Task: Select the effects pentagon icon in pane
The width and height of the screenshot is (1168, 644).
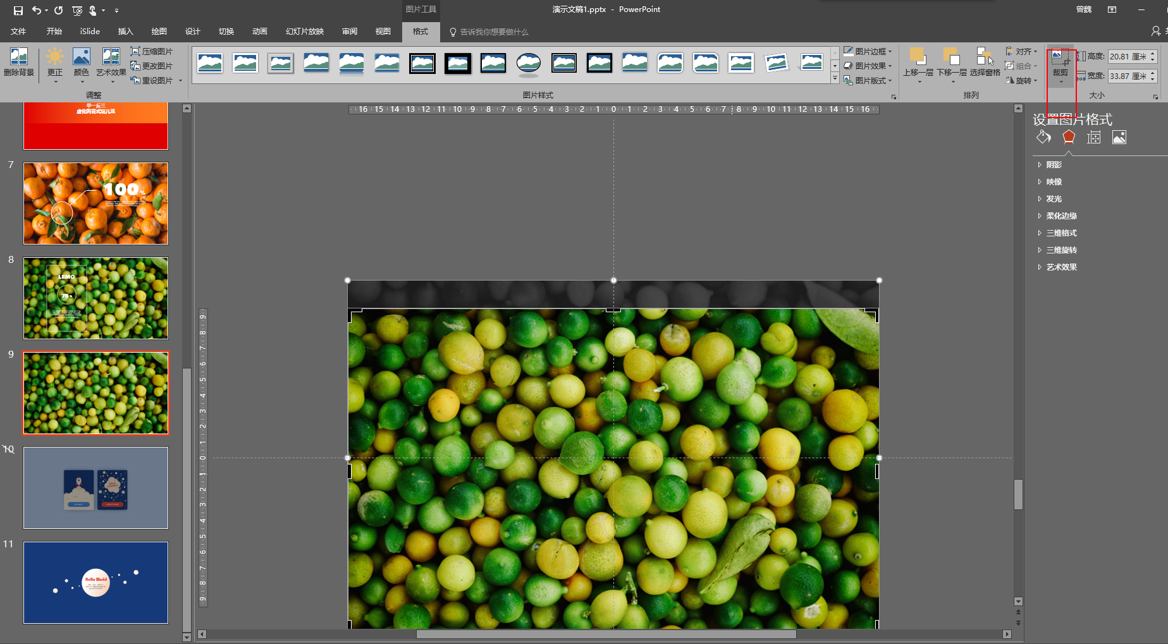Action: pos(1069,137)
